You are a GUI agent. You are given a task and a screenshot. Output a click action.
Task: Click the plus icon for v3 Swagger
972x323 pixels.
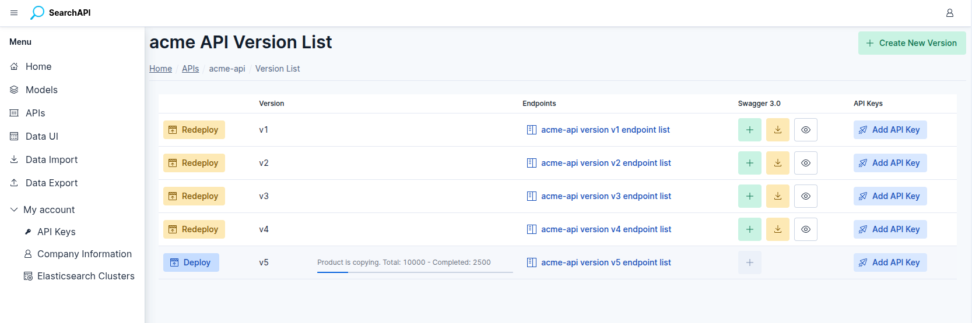pos(750,196)
